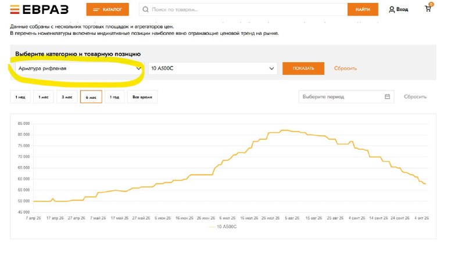The height and width of the screenshot is (256, 465).
Task: Select the 3 мес period tab
Action: tap(67, 97)
